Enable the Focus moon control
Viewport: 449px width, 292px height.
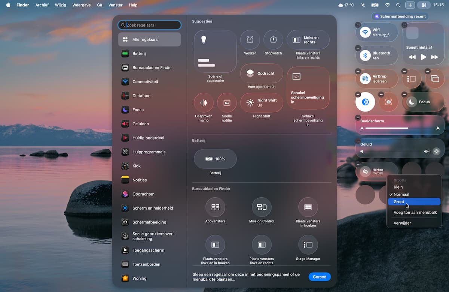tap(412, 102)
